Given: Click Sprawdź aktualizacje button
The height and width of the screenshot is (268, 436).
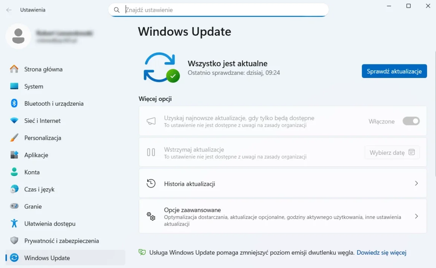Looking at the screenshot, I should point(394,71).
